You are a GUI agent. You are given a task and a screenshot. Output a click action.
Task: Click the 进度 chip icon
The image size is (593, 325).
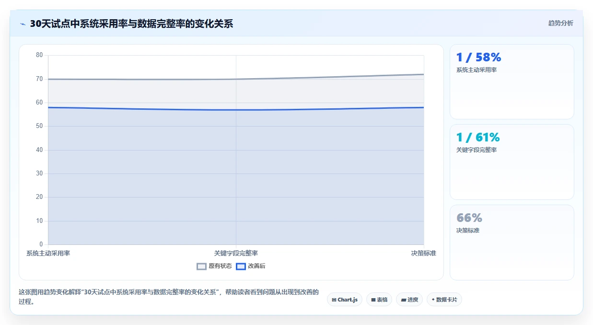coord(404,300)
